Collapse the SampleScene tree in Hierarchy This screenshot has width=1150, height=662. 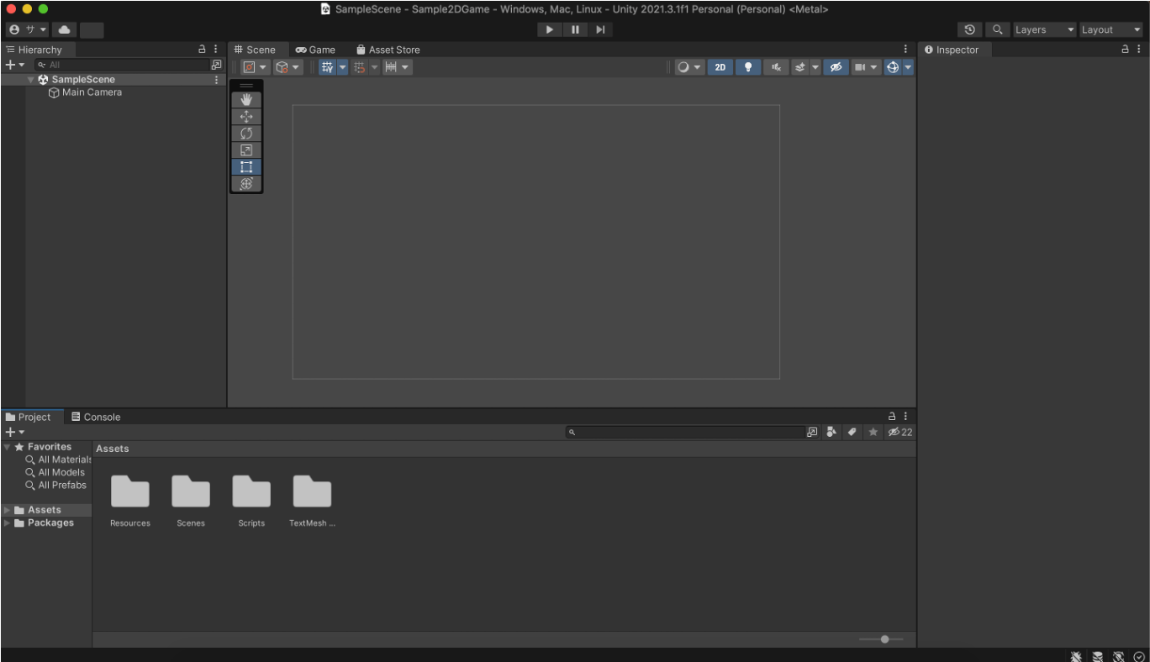tap(30, 79)
